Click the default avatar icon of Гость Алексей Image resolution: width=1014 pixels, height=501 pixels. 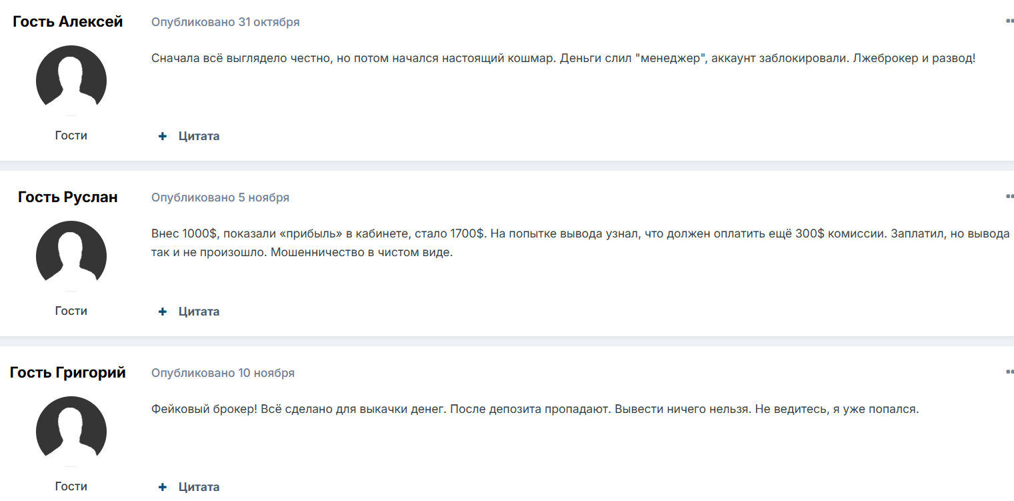pyautogui.click(x=71, y=79)
